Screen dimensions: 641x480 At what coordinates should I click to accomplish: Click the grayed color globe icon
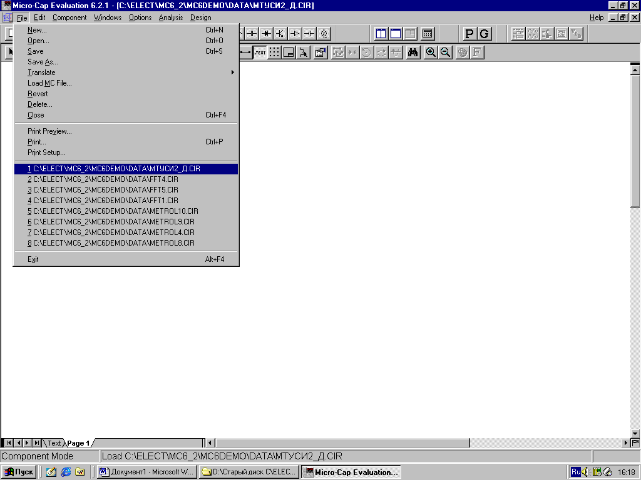463,52
